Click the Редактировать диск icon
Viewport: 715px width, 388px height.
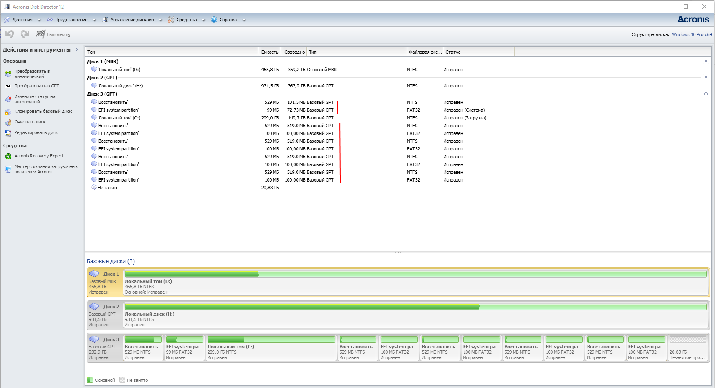click(x=8, y=133)
